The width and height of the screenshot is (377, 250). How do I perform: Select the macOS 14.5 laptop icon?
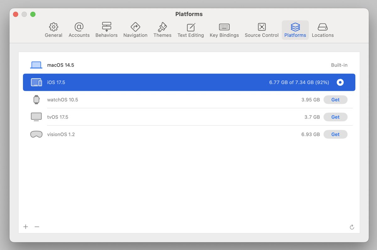point(36,65)
